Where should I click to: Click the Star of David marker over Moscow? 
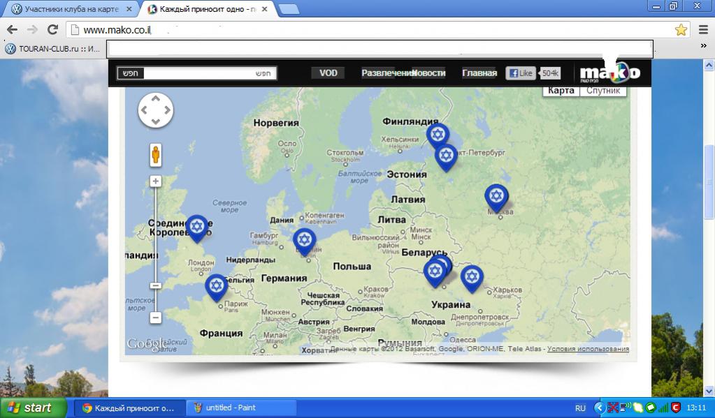(x=496, y=197)
